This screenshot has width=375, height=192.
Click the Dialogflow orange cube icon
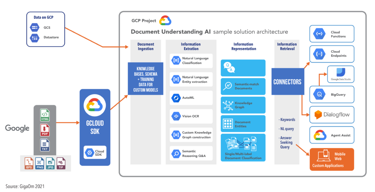[x=318, y=115]
